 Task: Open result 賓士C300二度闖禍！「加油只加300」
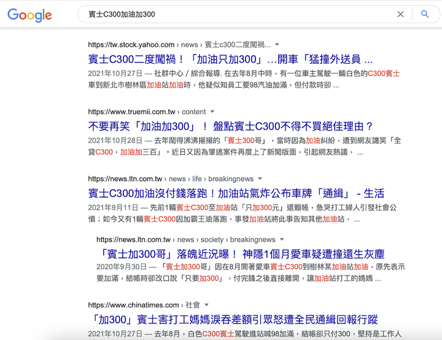tap(230, 59)
